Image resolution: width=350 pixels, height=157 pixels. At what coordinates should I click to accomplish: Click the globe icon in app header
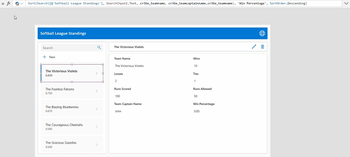click(x=262, y=33)
